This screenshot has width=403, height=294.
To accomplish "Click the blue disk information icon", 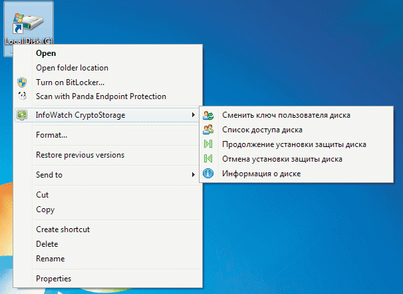I will click(208, 173).
